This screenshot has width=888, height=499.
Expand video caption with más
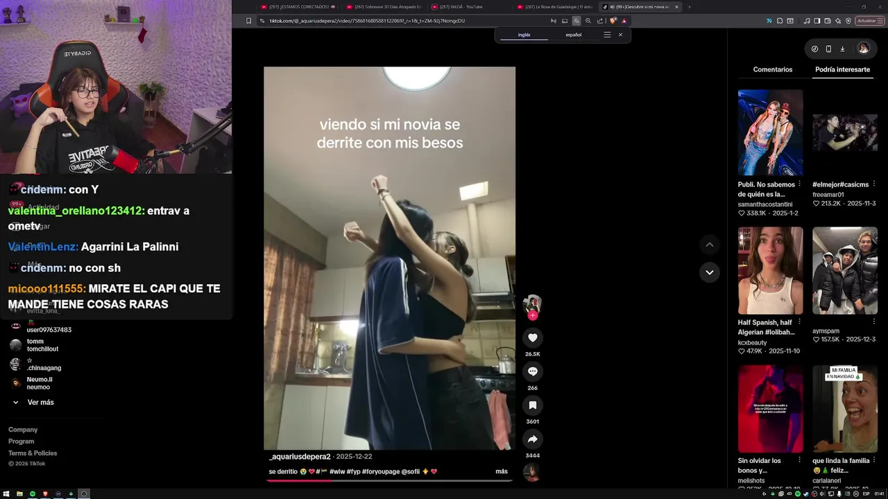(502, 471)
